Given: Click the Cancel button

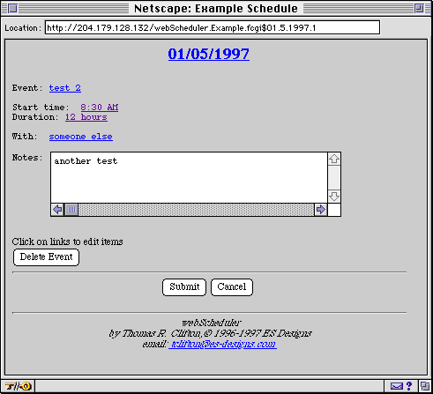Looking at the screenshot, I should (232, 287).
